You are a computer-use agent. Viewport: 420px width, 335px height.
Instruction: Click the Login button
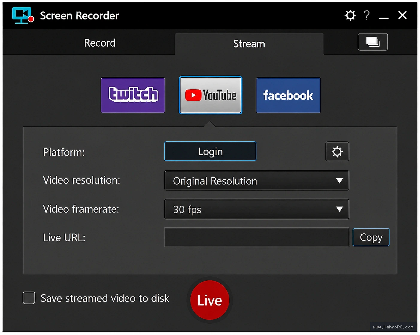point(210,151)
